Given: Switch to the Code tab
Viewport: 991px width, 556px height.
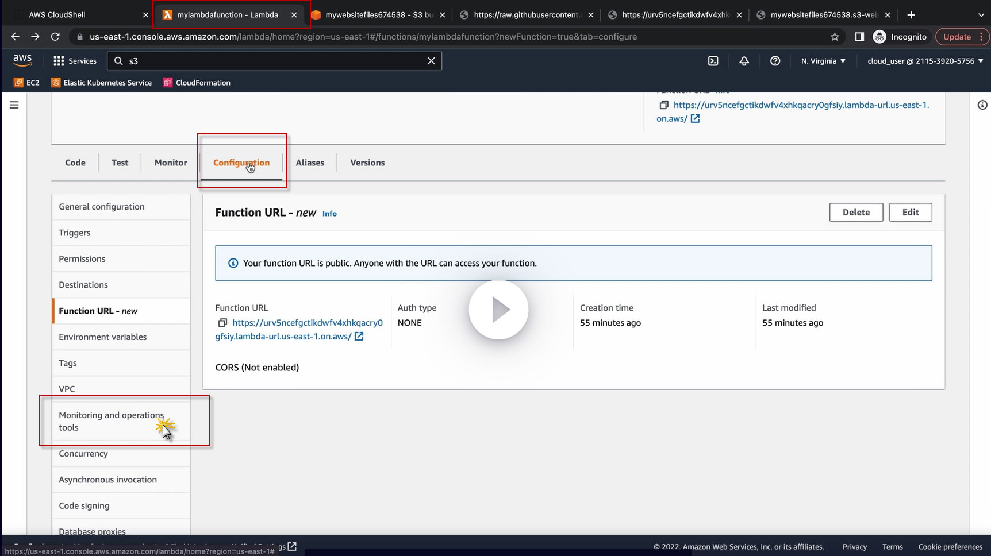Looking at the screenshot, I should click(x=75, y=163).
